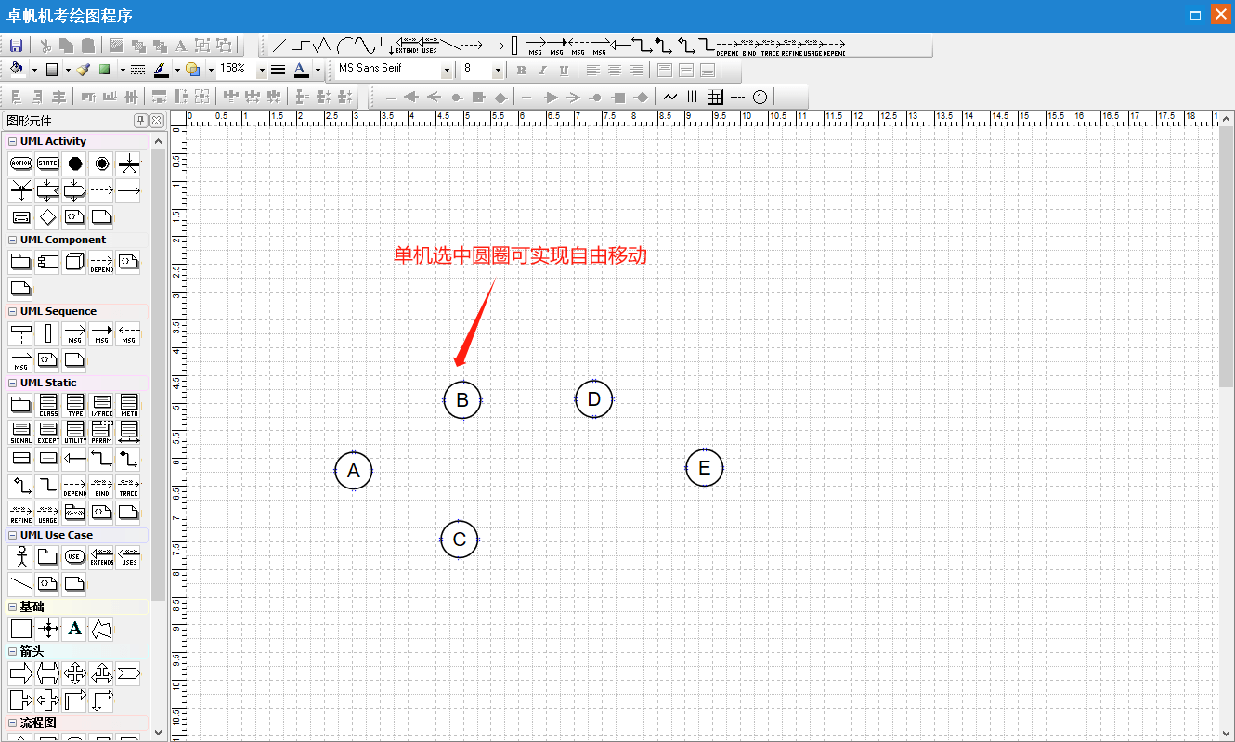The width and height of the screenshot is (1235, 742).
Task: Select the CLASS shape in UML Static
Action: pyautogui.click(x=47, y=405)
